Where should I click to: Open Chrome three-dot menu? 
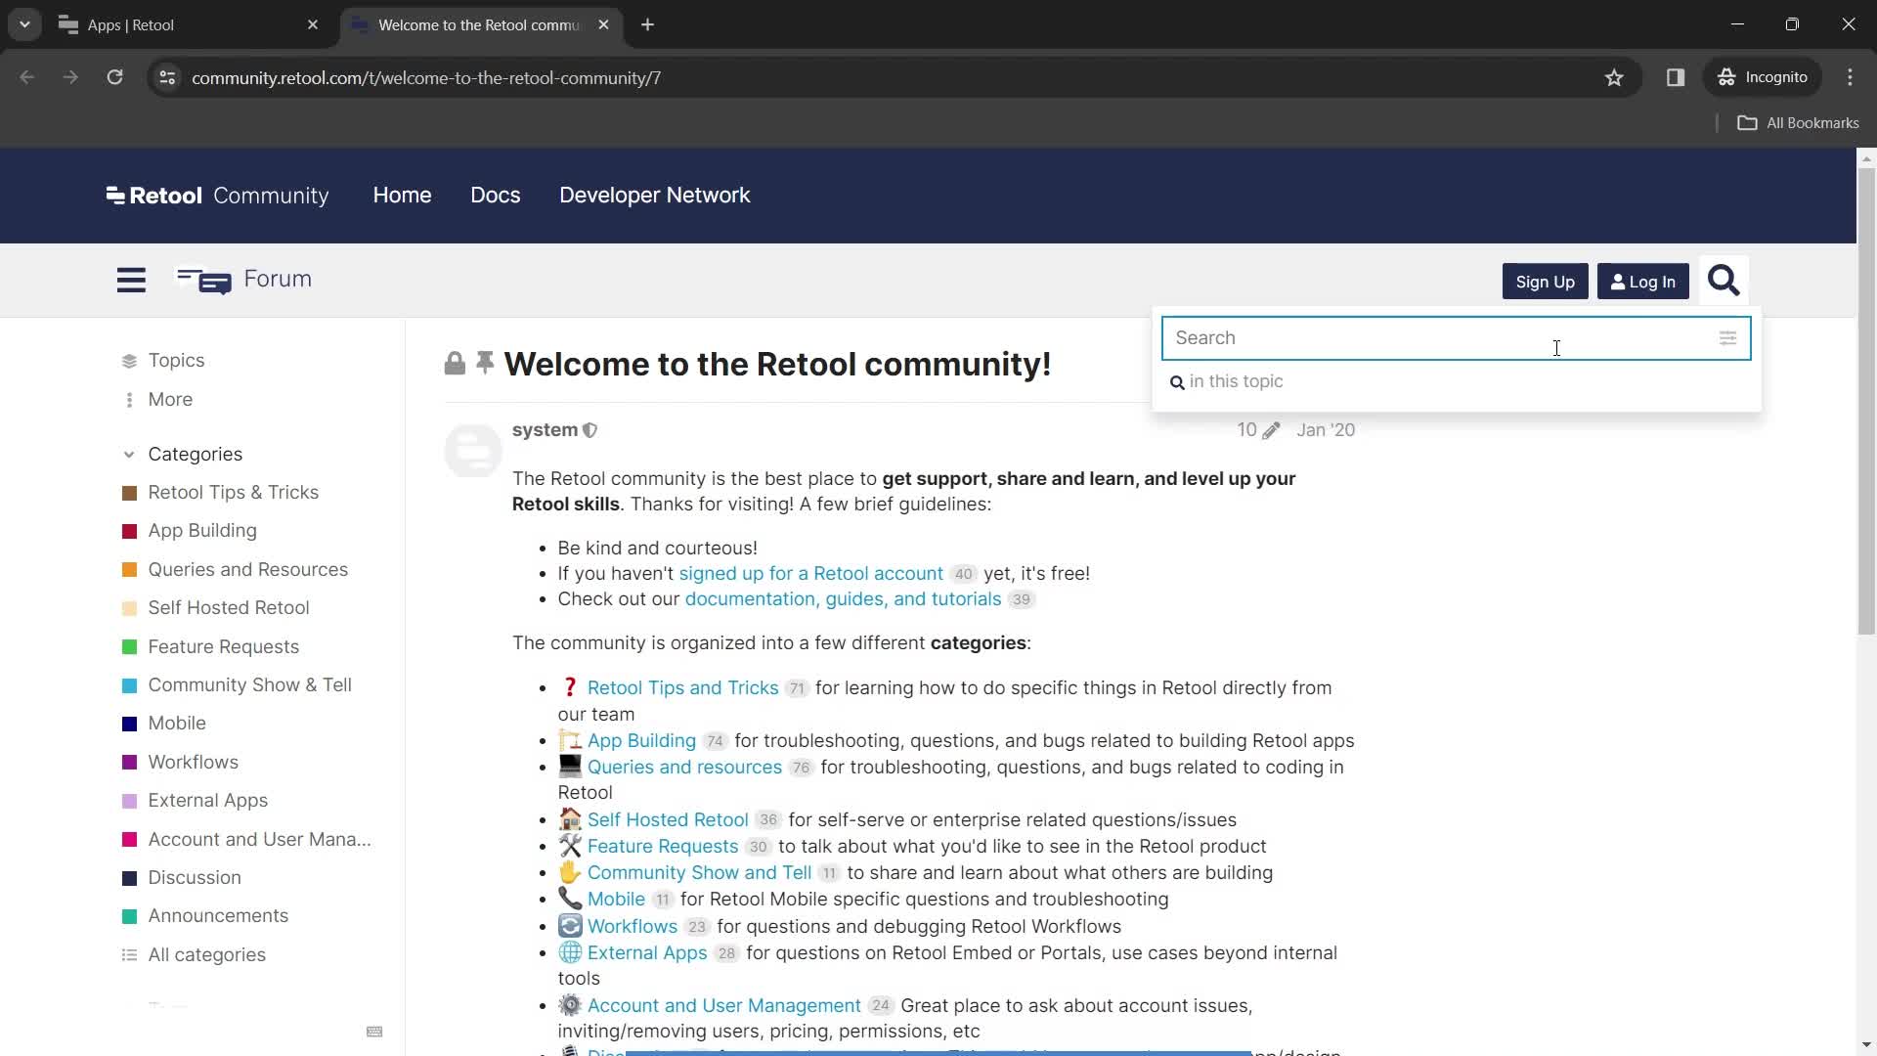(x=1850, y=77)
